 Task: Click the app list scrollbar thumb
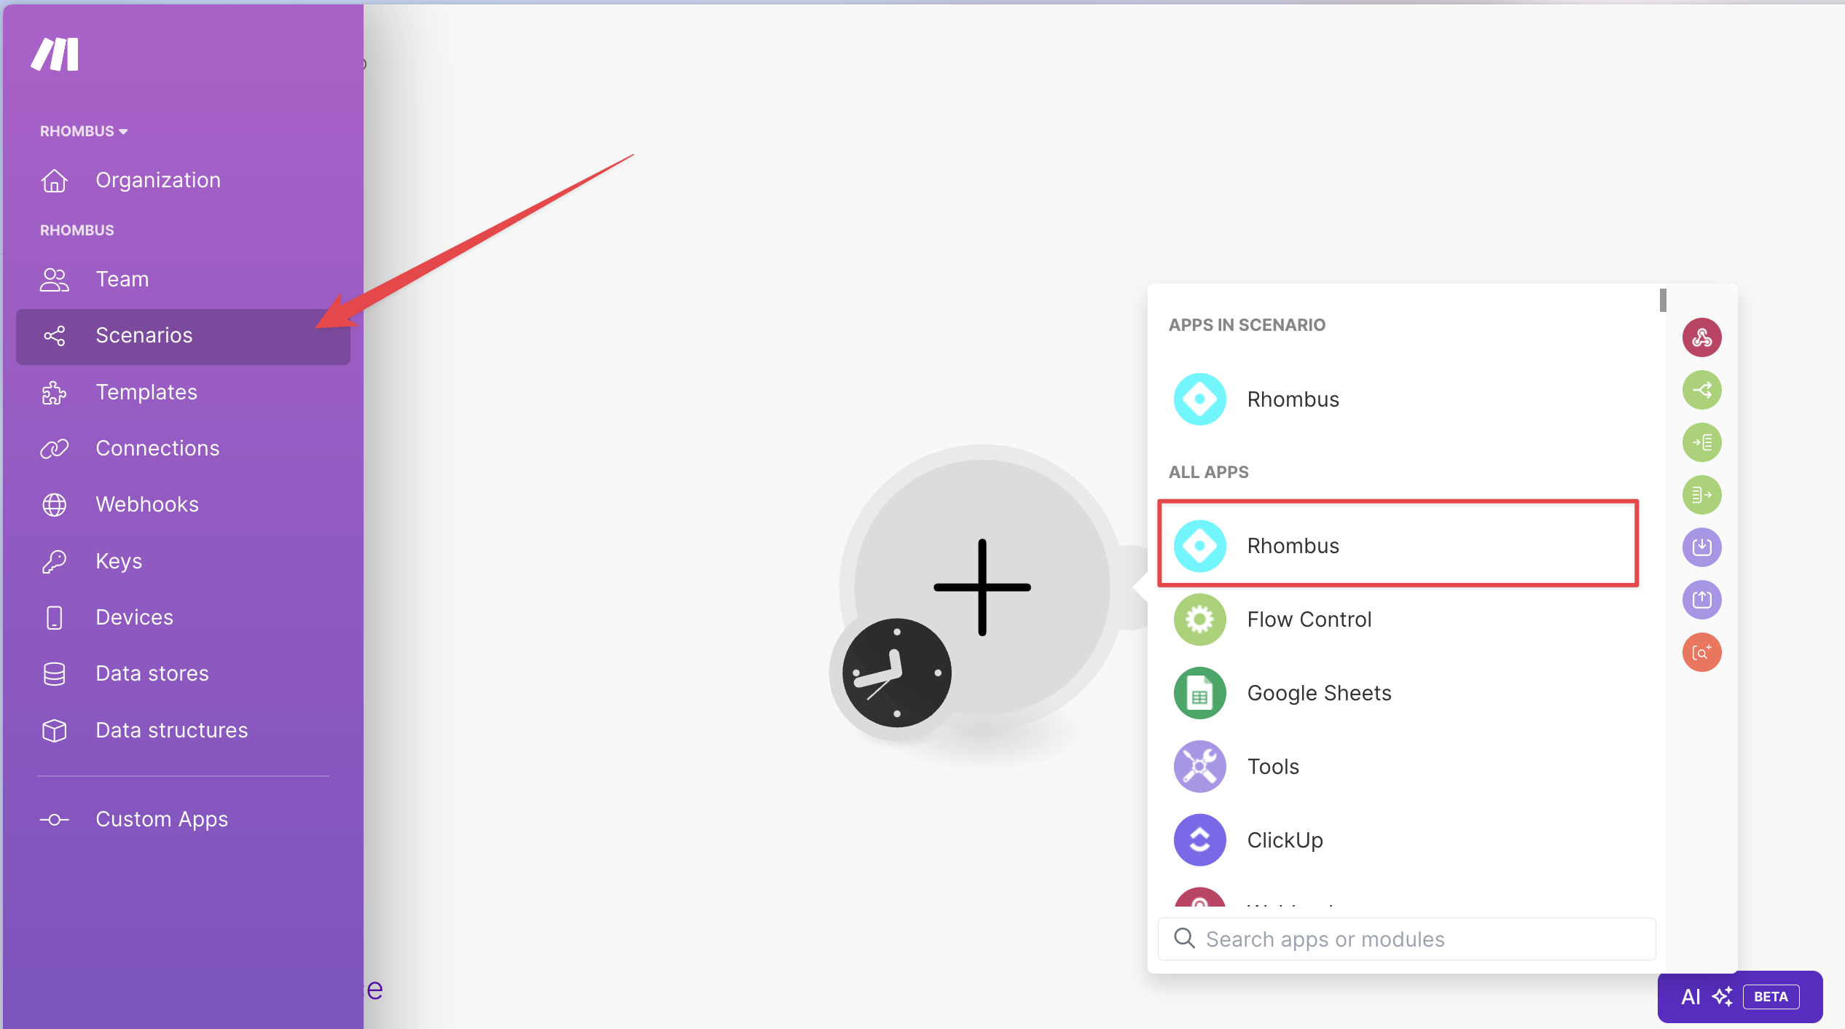point(1663,300)
